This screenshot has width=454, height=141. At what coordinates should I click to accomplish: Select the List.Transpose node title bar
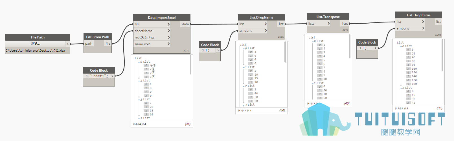(328, 17)
